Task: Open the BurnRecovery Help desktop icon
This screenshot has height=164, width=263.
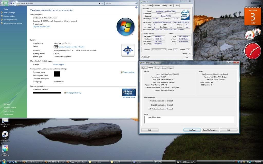Action: click(5, 123)
